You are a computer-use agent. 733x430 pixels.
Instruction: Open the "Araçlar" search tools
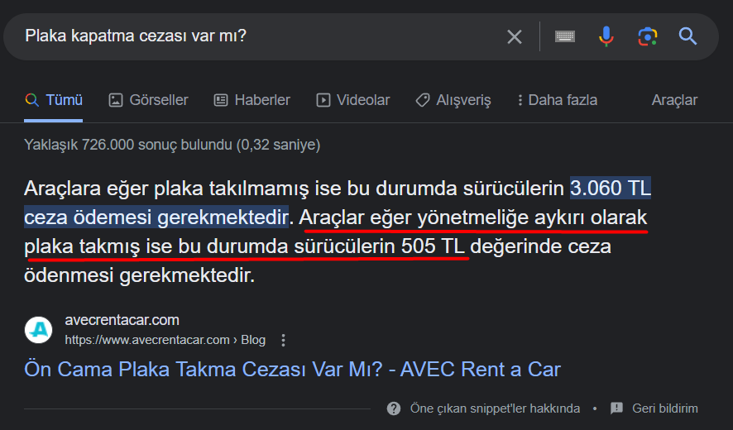(674, 100)
